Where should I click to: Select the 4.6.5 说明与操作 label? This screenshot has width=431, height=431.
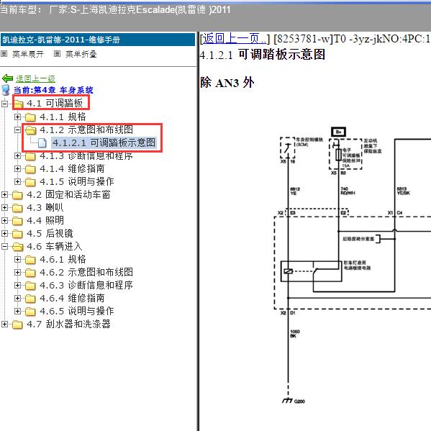click(77, 311)
